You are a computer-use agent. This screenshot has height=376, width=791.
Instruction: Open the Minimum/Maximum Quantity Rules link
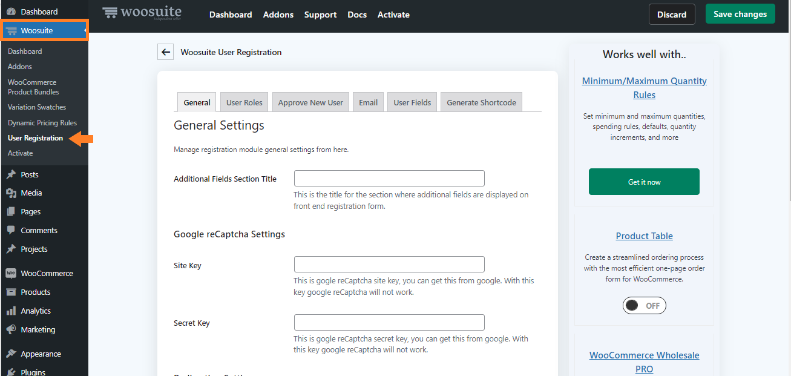(644, 88)
